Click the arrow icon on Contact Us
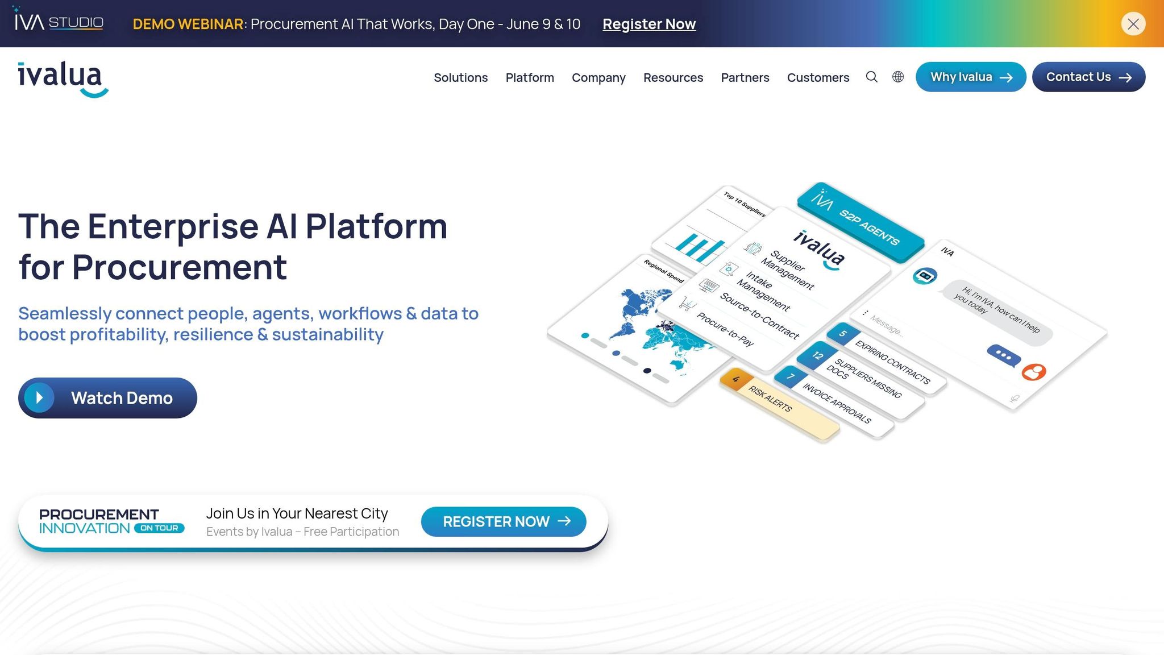1164x655 pixels. pos(1125,78)
